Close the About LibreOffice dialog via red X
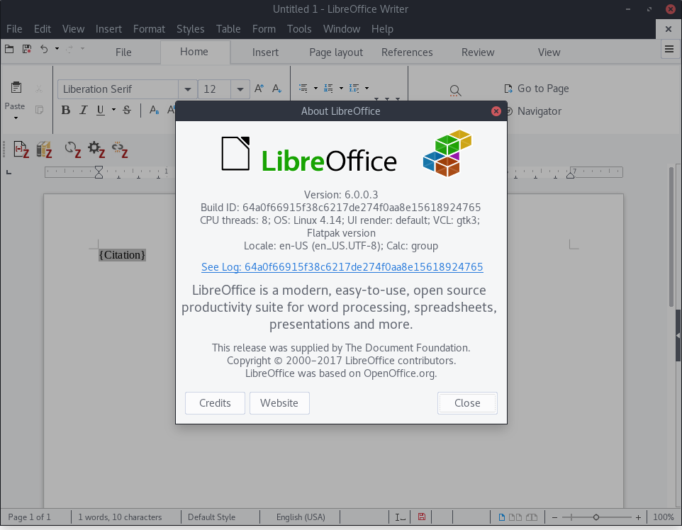This screenshot has height=530, width=682. click(x=496, y=111)
